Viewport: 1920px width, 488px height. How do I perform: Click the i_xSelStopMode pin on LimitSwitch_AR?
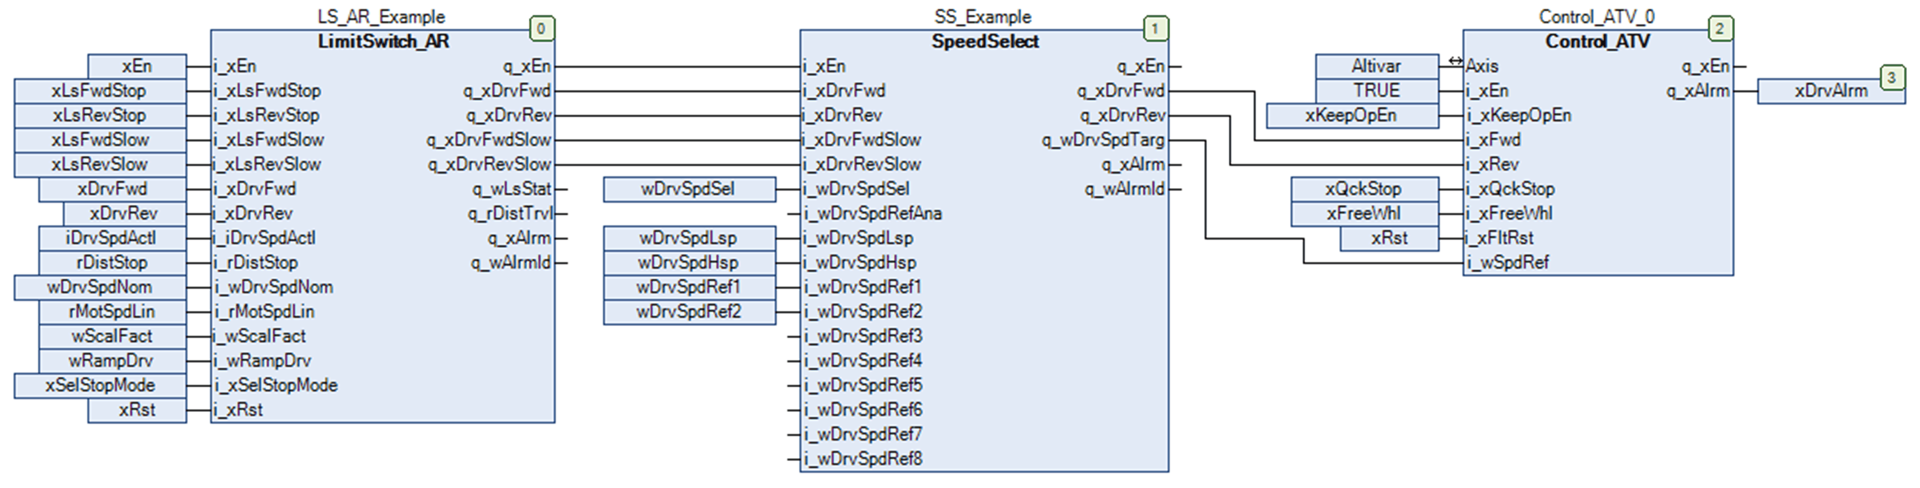[276, 386]
